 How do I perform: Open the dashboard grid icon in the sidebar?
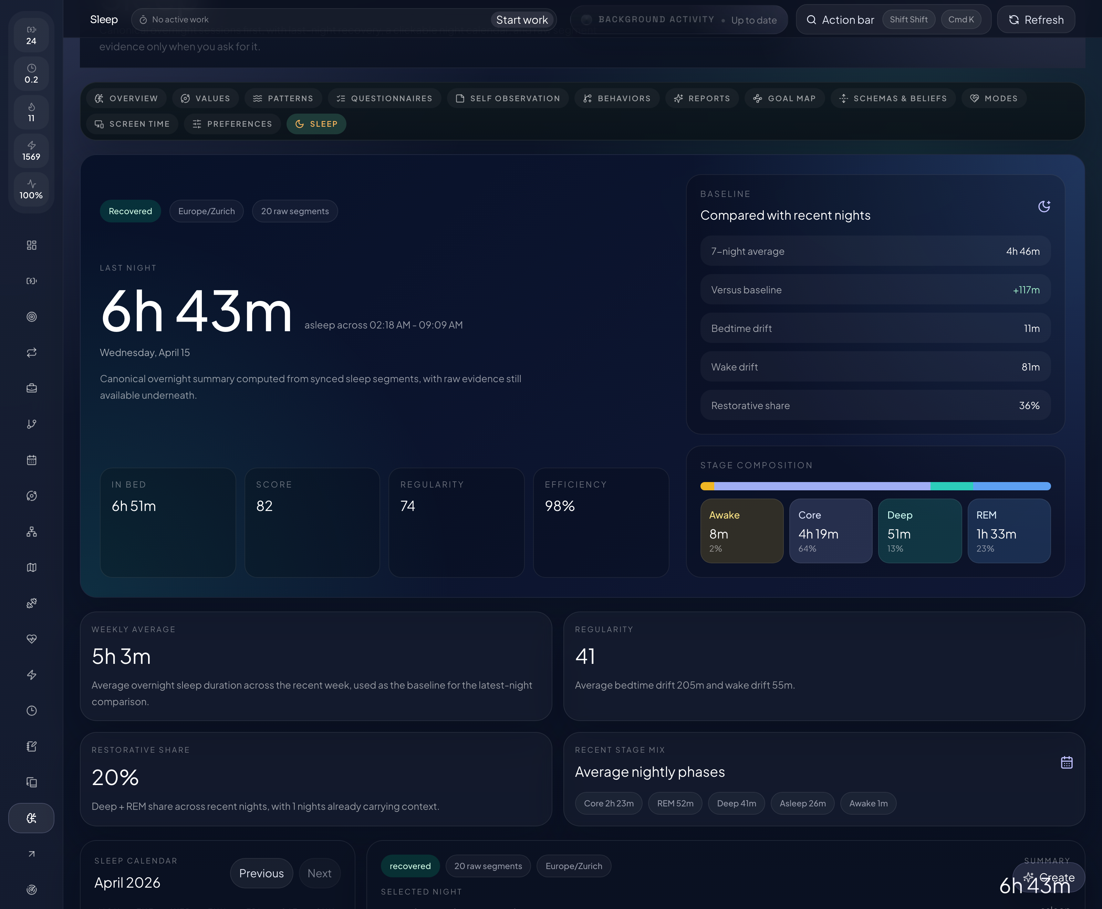tap(31, 244)
